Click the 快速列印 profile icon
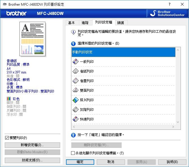 tap(76, 119)
